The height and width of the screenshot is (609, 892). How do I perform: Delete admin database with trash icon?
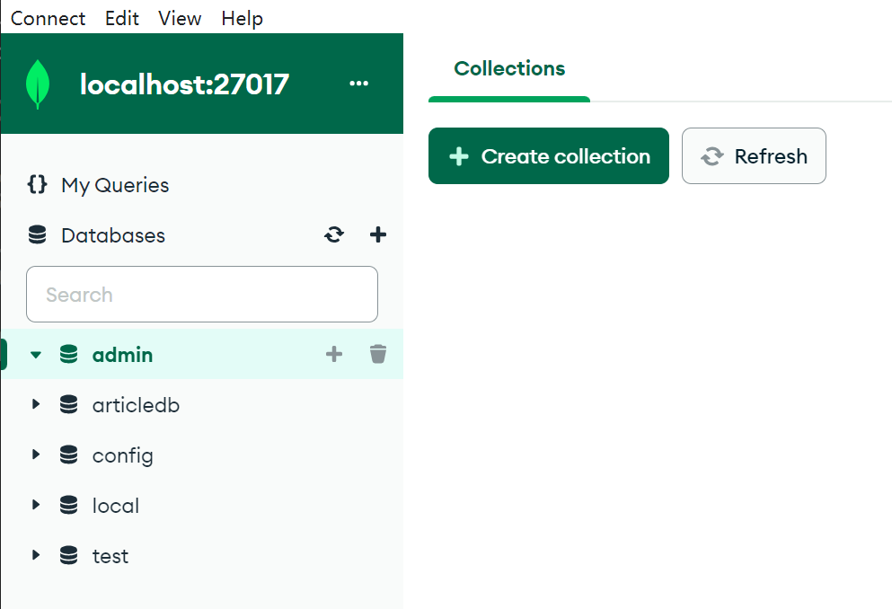pyautogui.click(x=378, y=355)
